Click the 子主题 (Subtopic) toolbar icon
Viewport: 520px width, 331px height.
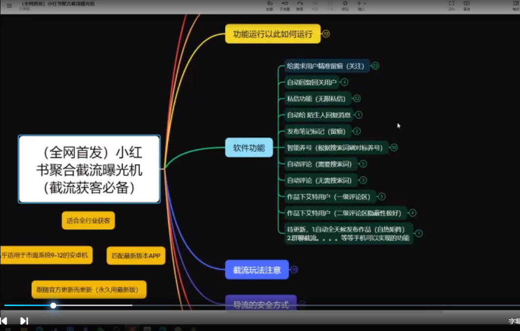[x=284, y=6]
